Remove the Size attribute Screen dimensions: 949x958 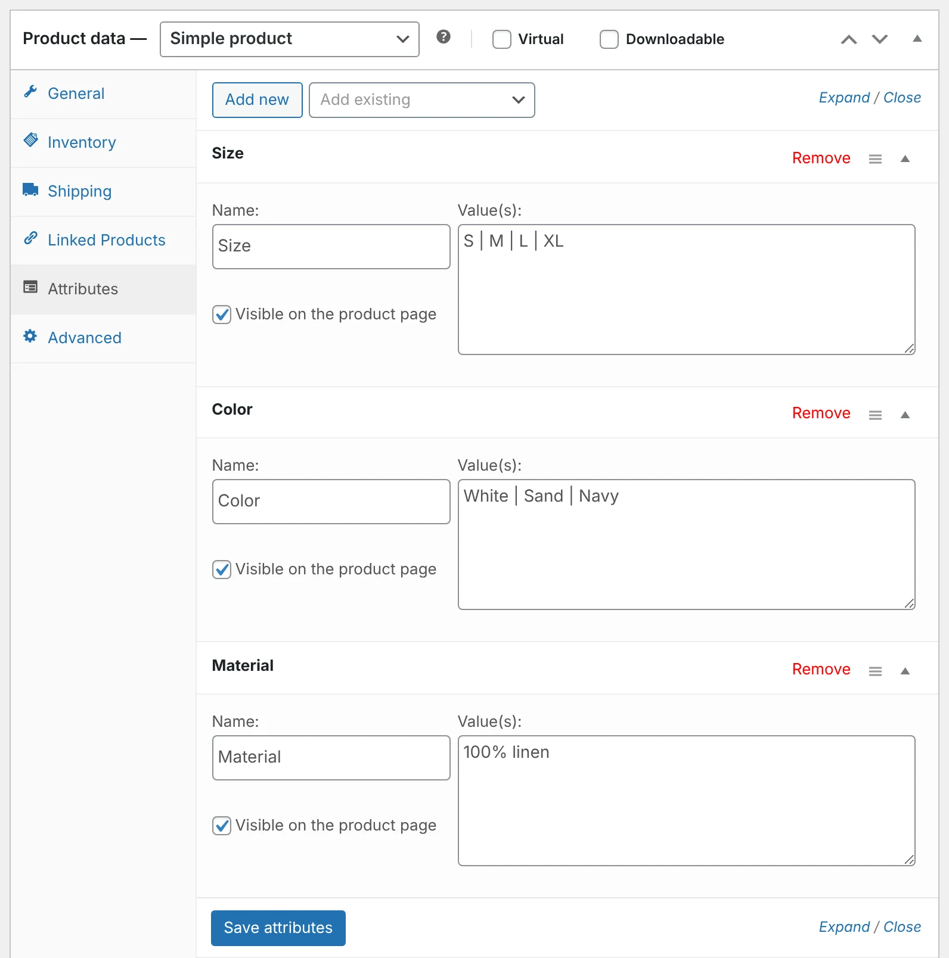tap(821, 158)
